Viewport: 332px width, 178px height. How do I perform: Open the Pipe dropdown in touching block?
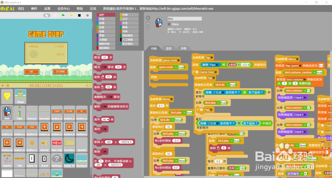pos(217,65)
